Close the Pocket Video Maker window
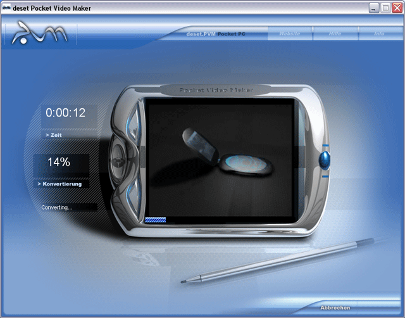Image resolution: width=405 pixels, height=318 pixels. (x=397, y=8)
